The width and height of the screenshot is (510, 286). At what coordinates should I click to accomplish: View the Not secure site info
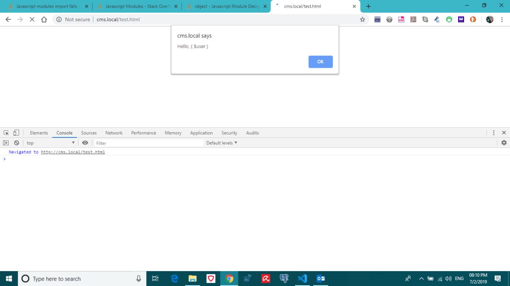[x=73, y=20]
